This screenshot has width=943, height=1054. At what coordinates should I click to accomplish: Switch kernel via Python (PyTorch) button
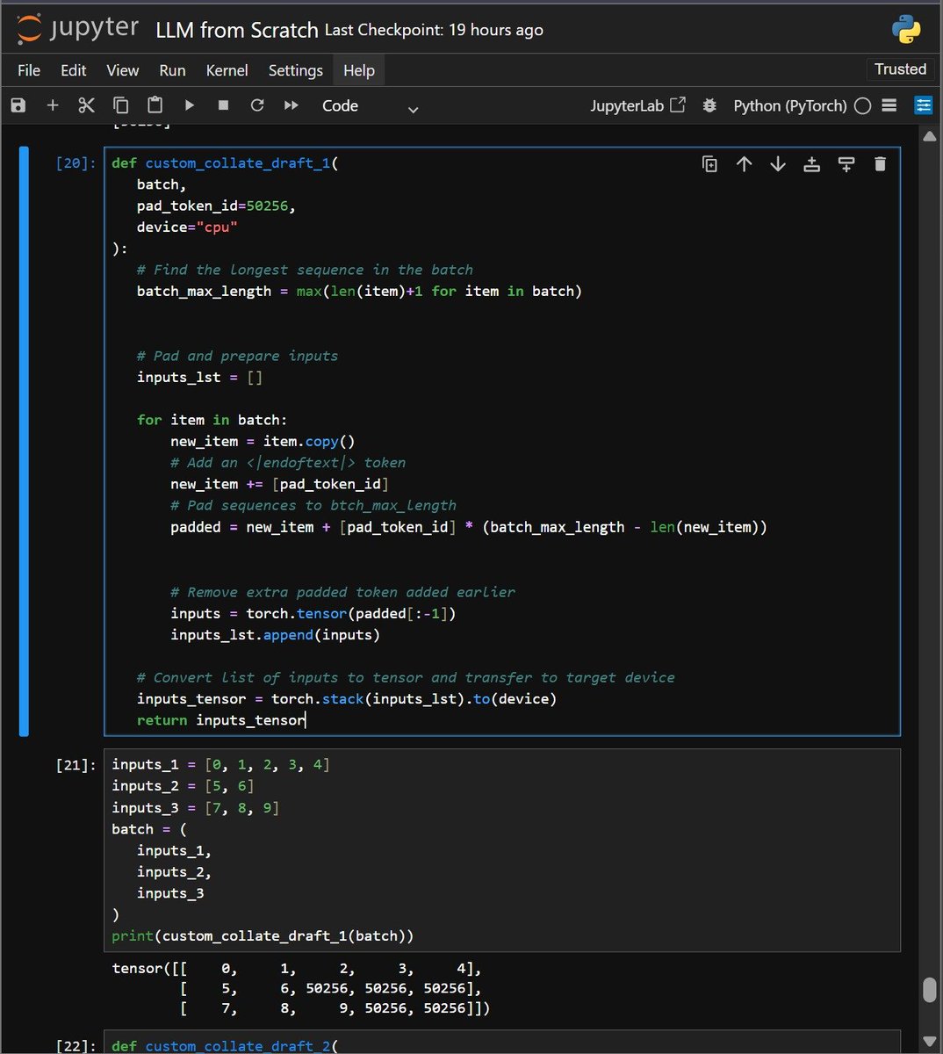point(789,105)
